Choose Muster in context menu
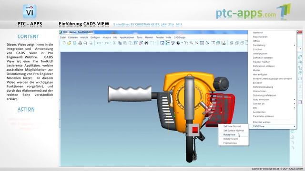305x171 pixels. (x=256, y=70)
